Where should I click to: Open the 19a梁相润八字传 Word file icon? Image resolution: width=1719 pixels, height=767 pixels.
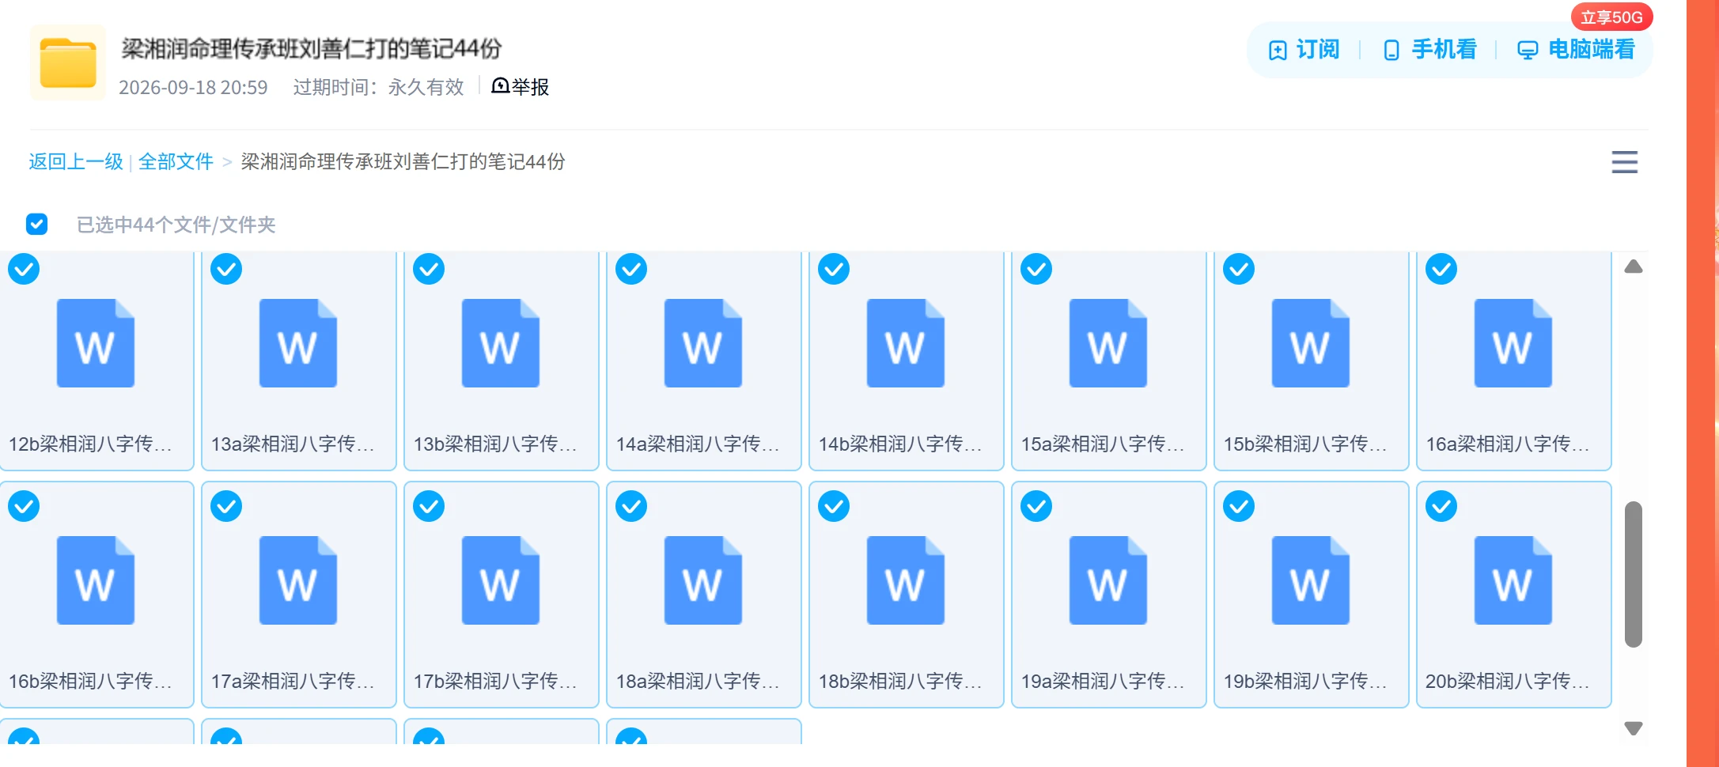1108,580
